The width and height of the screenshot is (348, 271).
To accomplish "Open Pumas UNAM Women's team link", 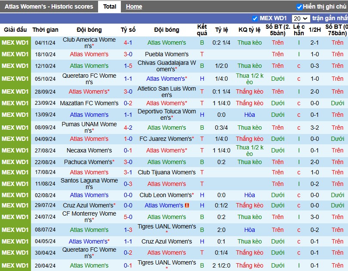I will coord(89,128).
